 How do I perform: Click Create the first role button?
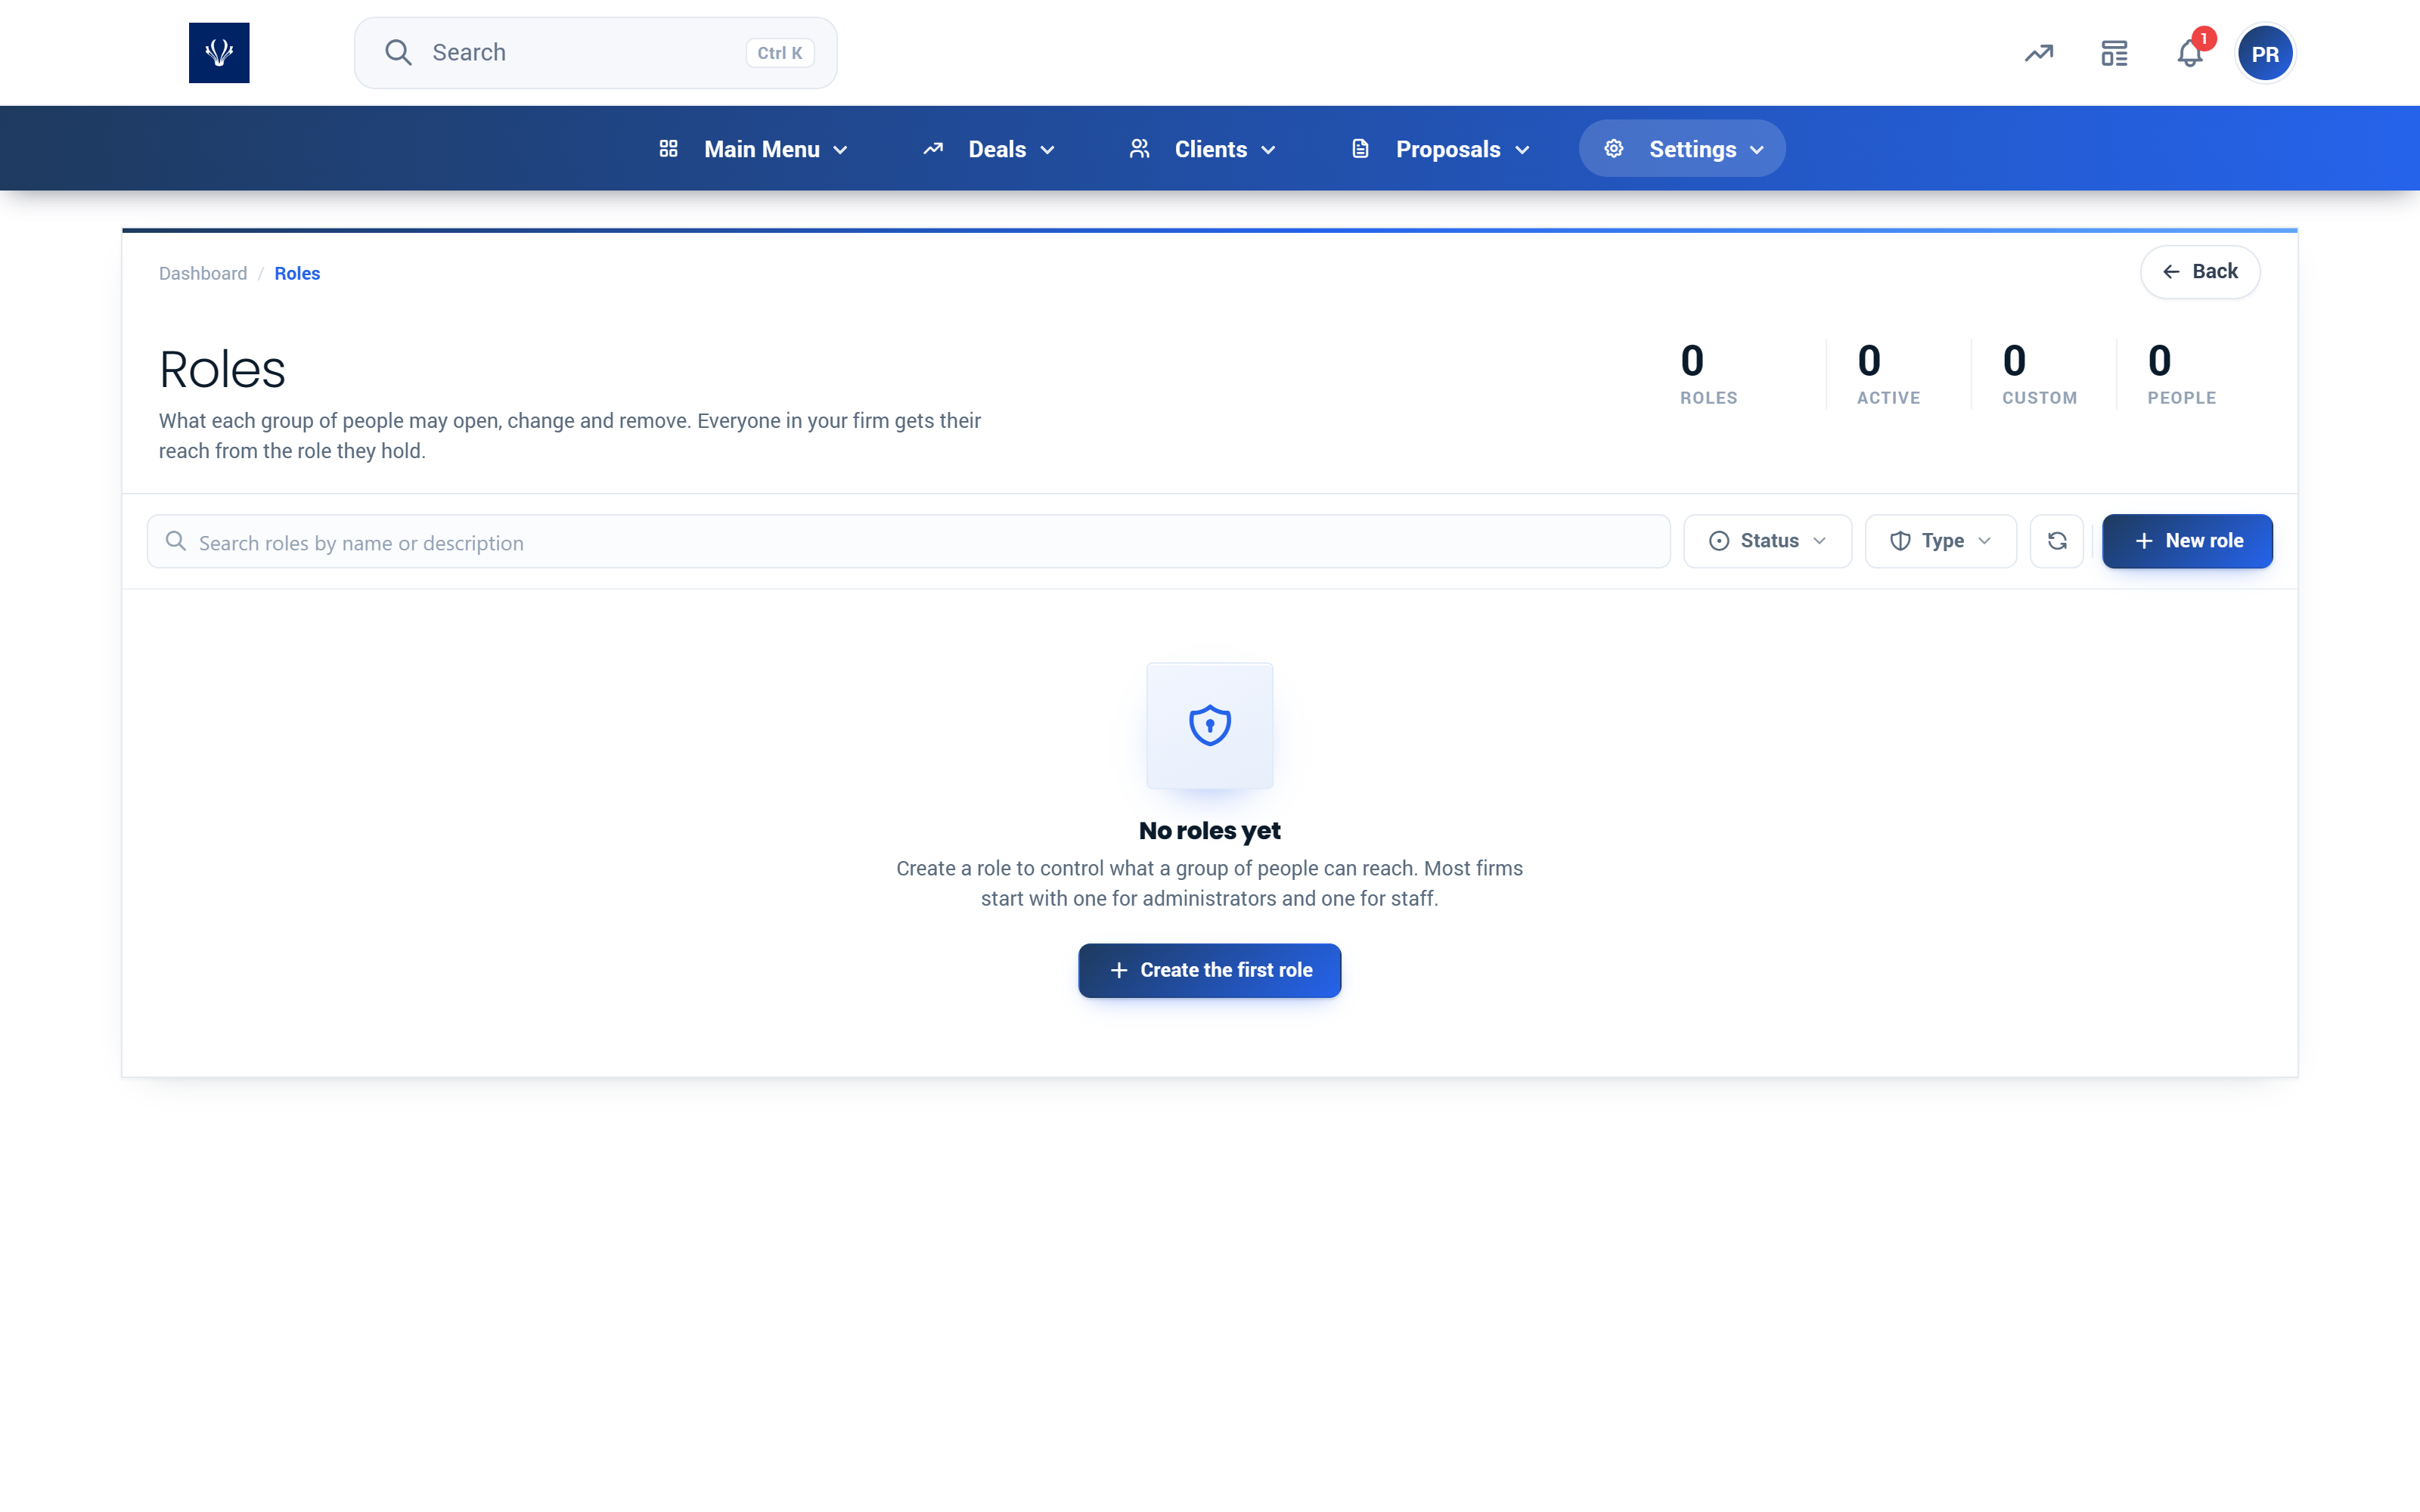(1209, 970)
